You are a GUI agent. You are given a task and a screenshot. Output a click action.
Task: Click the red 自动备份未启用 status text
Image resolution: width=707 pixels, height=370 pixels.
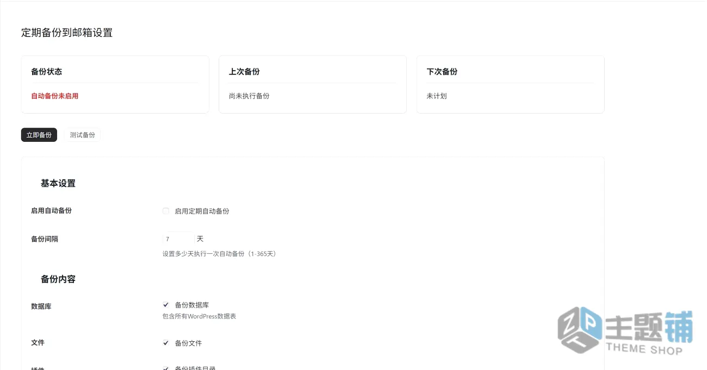click(x=55, y=96)
